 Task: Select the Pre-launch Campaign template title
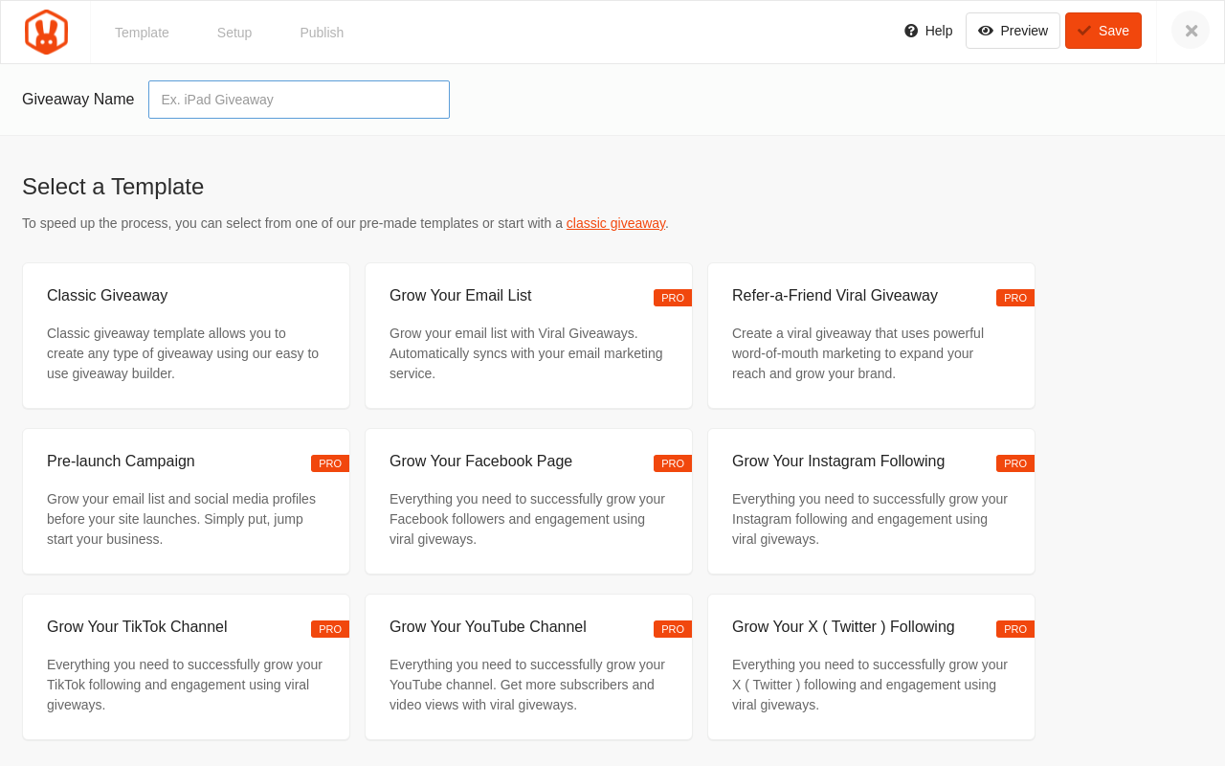pos(121,462)
